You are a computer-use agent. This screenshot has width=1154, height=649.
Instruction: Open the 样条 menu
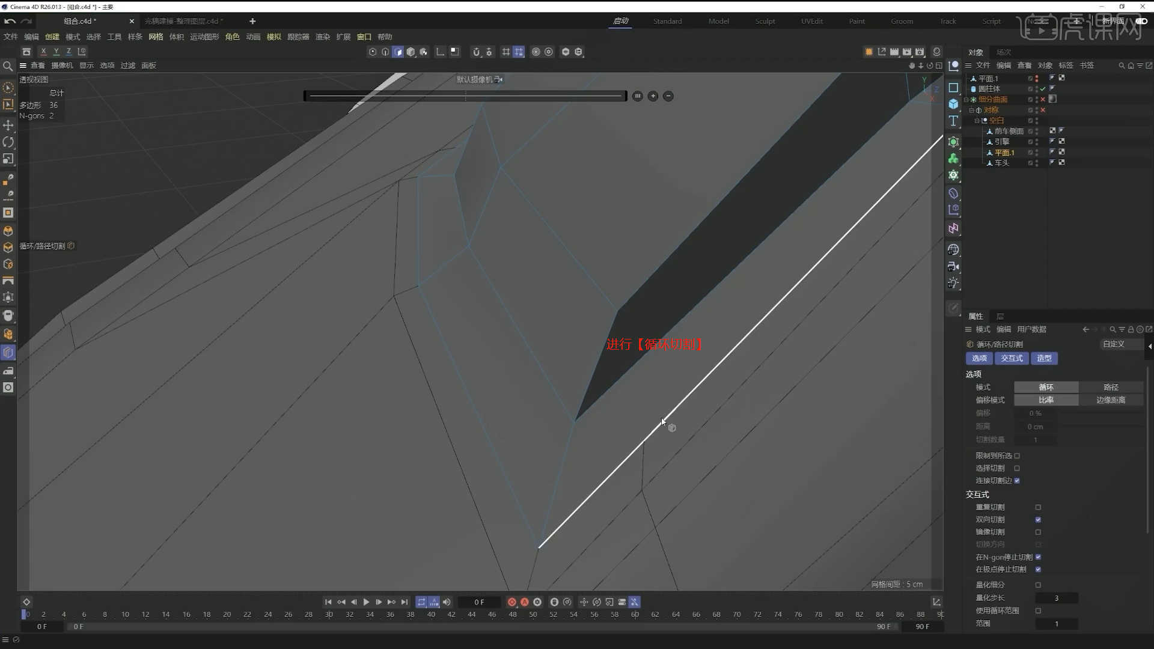(x=135, y=37)
